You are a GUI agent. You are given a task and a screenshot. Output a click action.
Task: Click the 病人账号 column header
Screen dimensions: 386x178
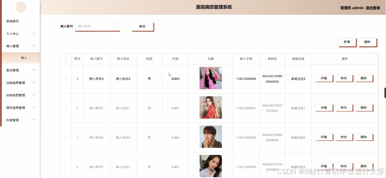coord(96,59)
